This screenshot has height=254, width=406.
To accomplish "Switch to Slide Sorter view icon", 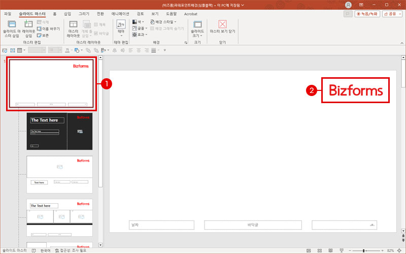I will [x=320, y=250].
